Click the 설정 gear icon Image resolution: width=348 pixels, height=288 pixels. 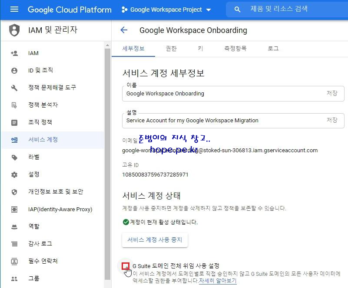coord(14,174)
